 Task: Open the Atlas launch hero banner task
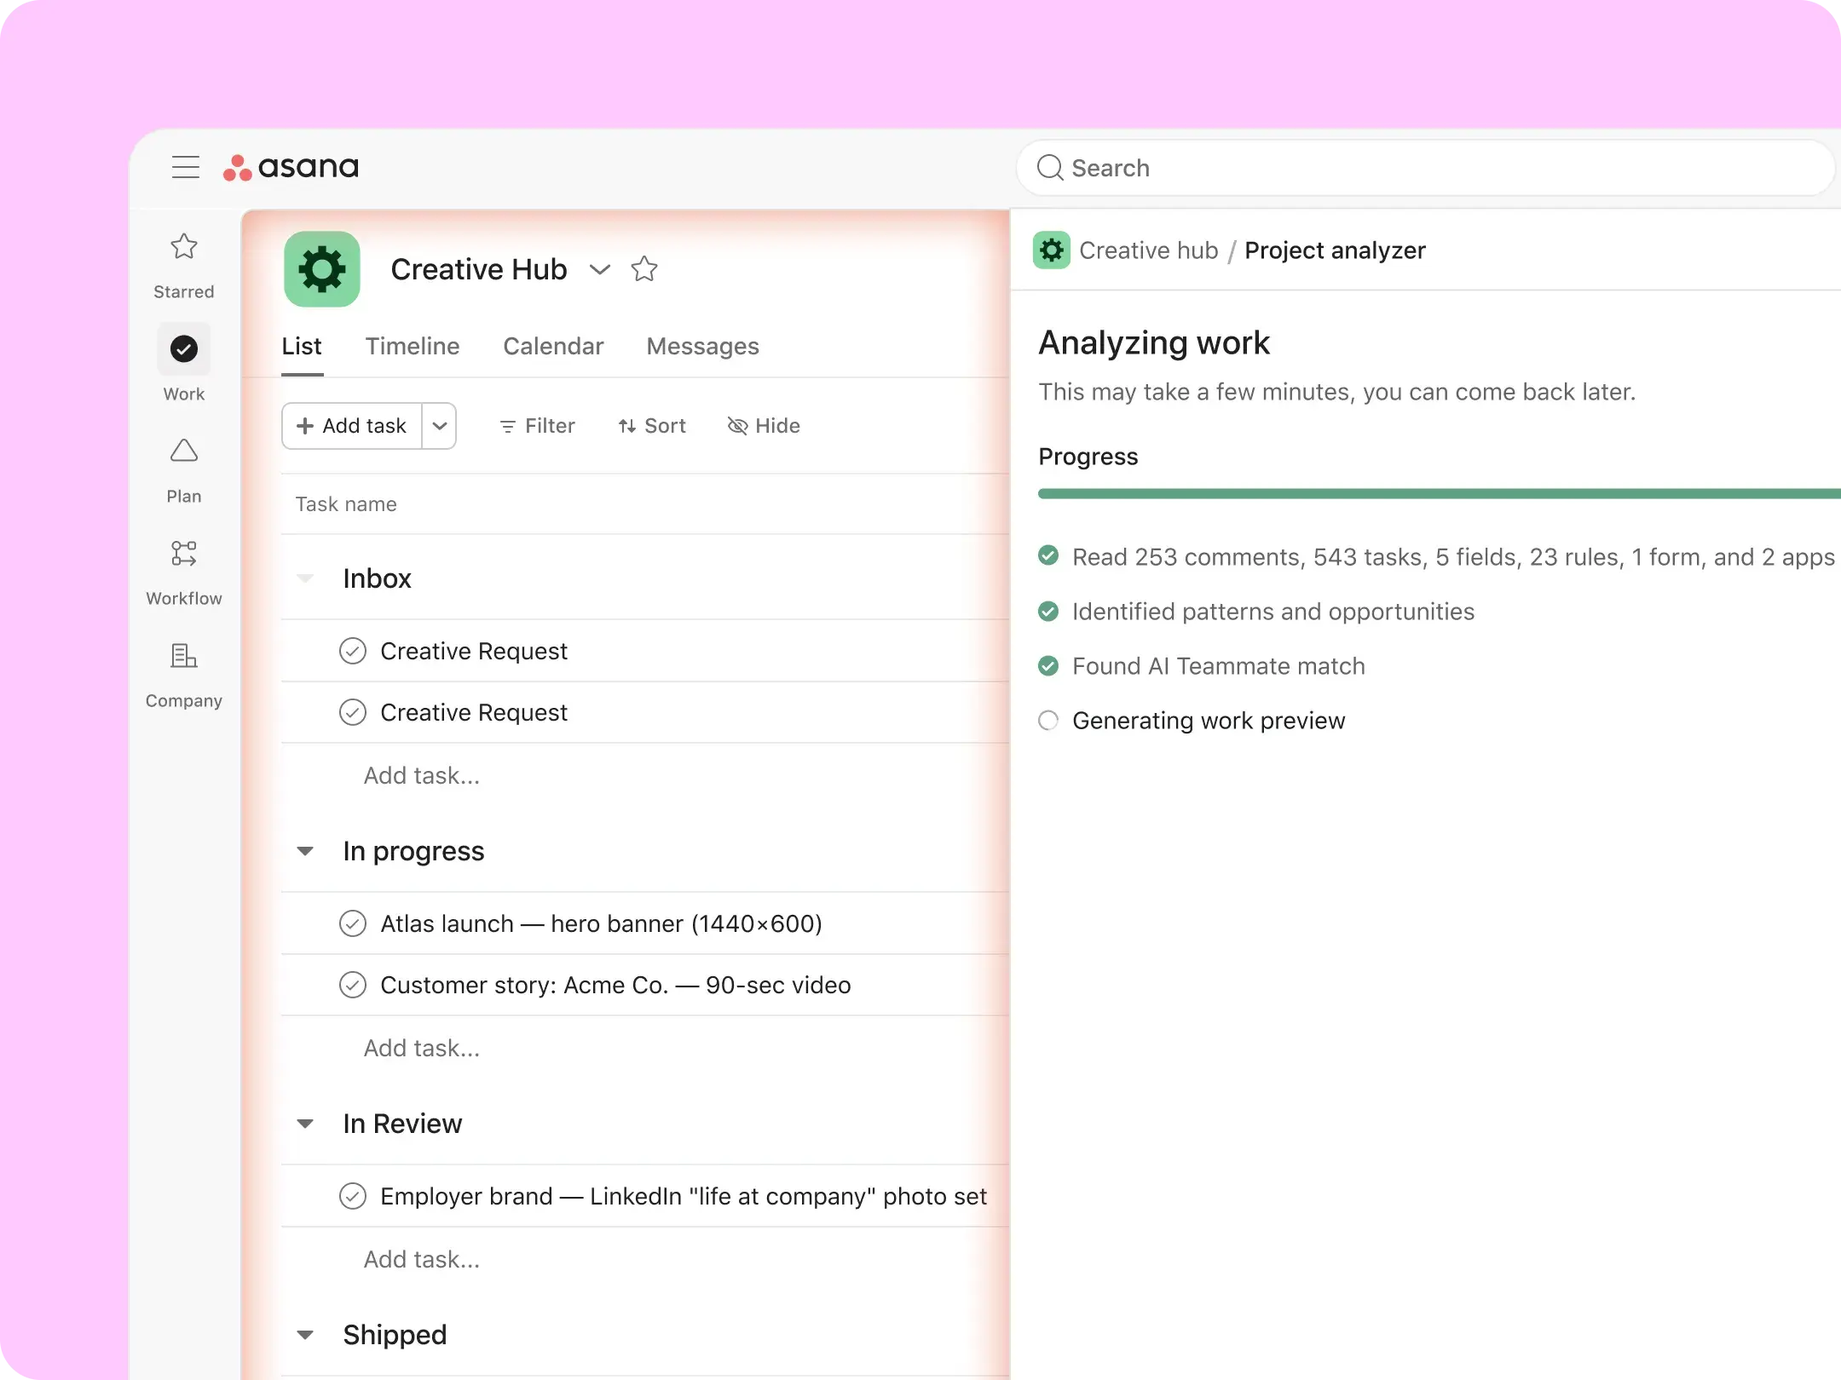(601, 923)
